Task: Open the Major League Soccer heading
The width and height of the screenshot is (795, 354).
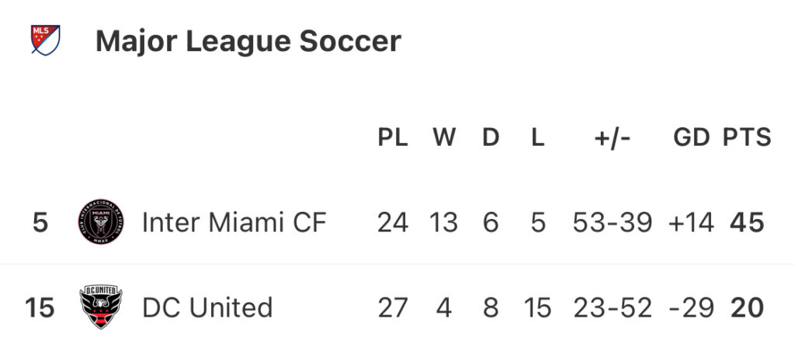Action: coord(248,41)
